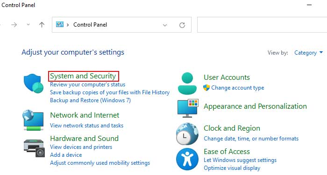Go up one folder level
The height and width of the screenshot is (175, 327).
pos(42,25)
